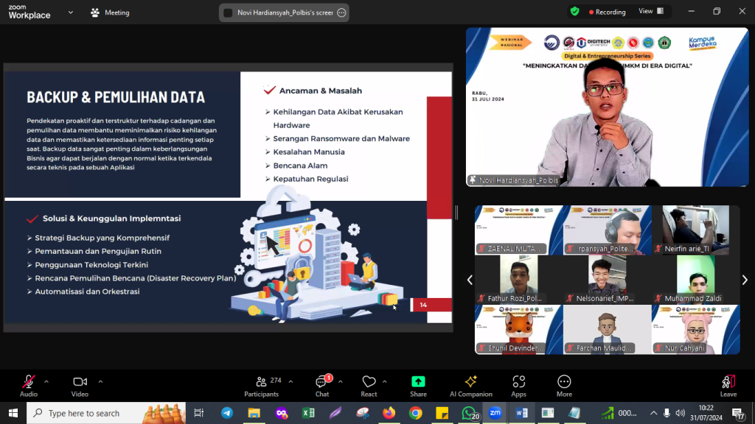The width and height of the screenshot is (755, 424).
Task: Switch to the Meeting tab
Action: 110,13
